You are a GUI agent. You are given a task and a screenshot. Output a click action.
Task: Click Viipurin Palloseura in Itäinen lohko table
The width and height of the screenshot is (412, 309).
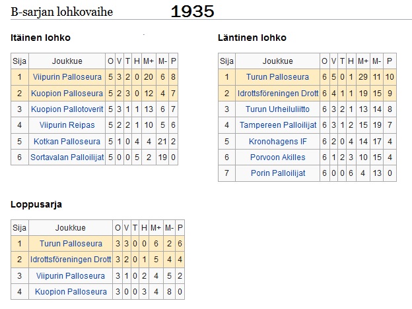coord(67,77)
